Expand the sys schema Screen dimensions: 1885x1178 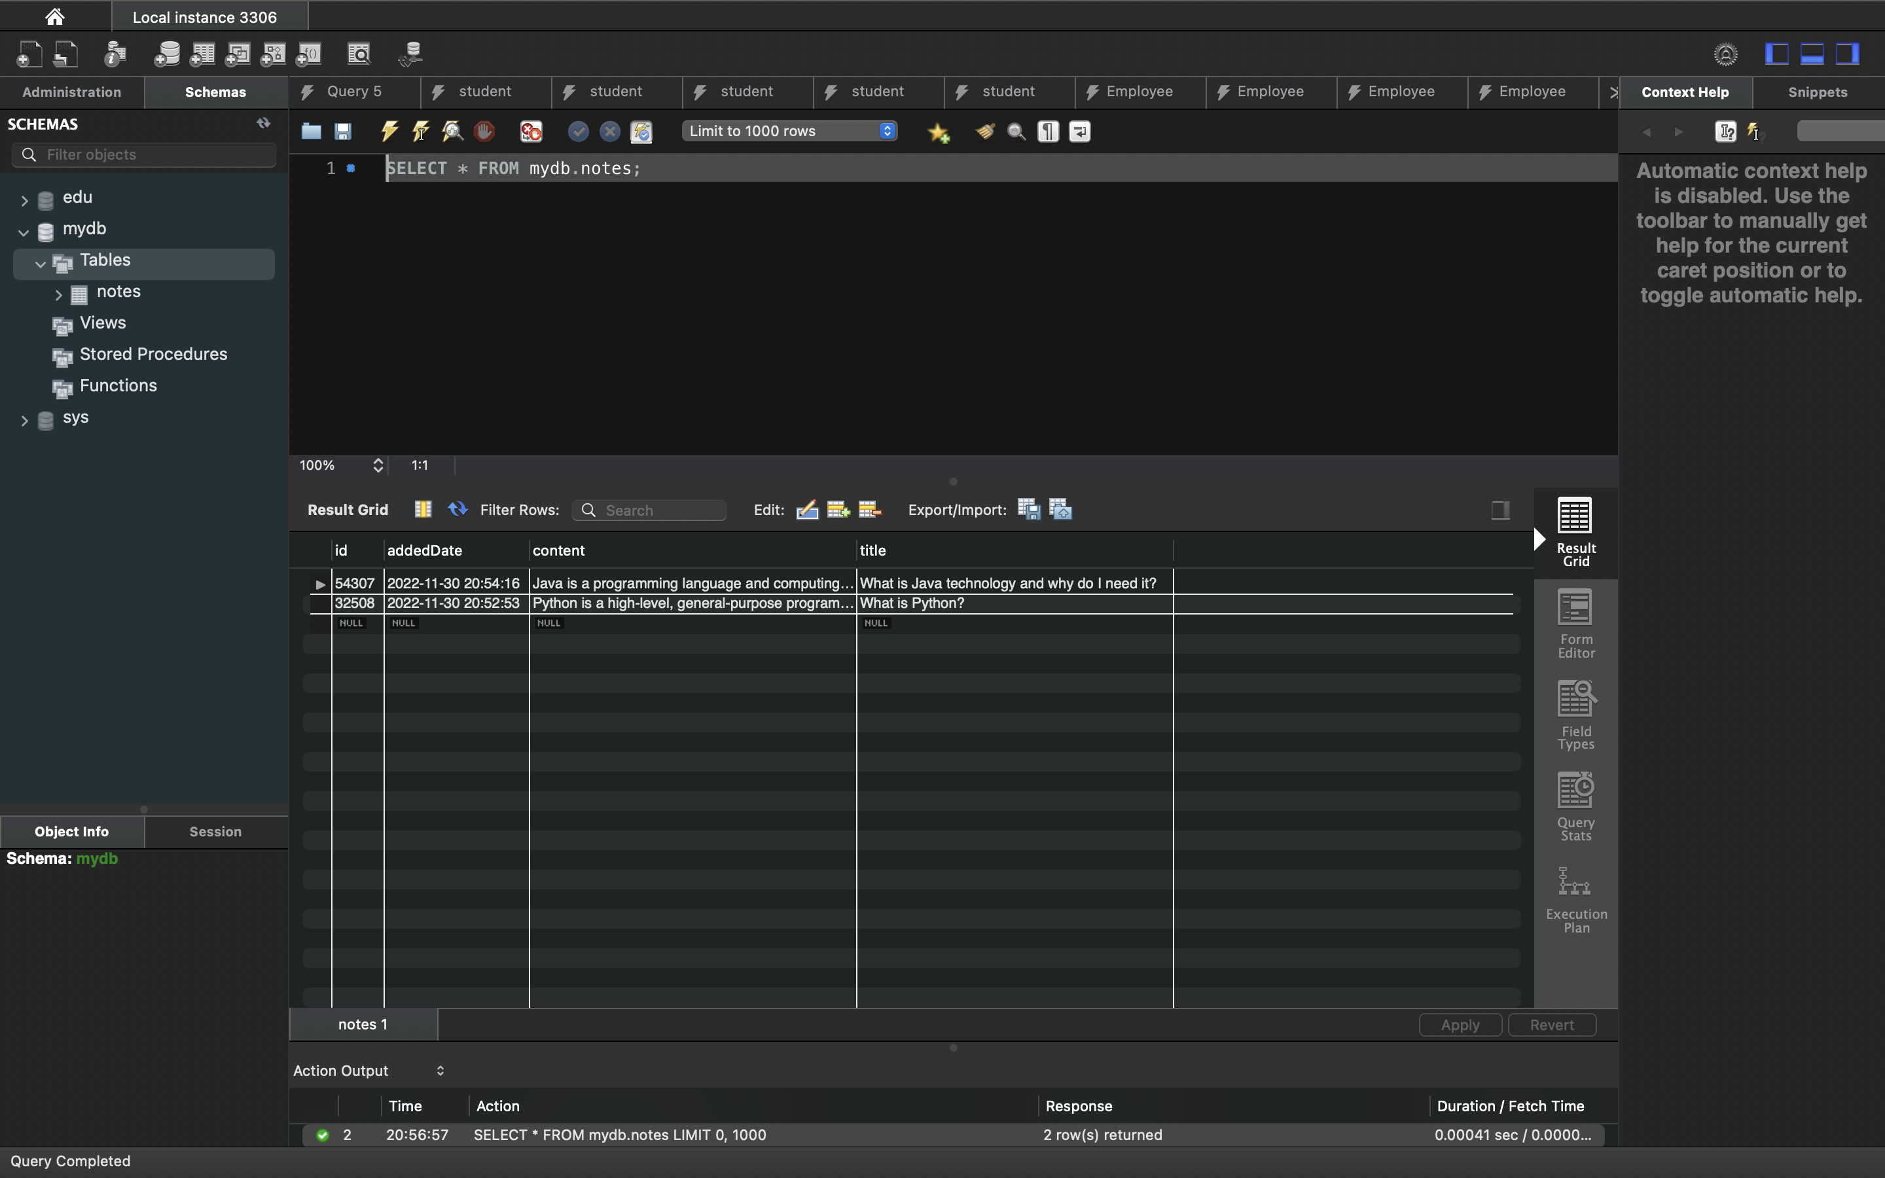tap(24, 420)
